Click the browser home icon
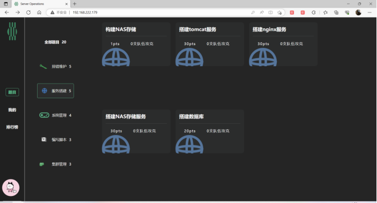This screenshot has width=377, height=203. (x=39, y=12)
